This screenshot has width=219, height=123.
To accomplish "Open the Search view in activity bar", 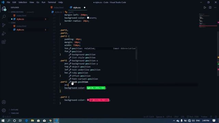I will click(4, 17).
